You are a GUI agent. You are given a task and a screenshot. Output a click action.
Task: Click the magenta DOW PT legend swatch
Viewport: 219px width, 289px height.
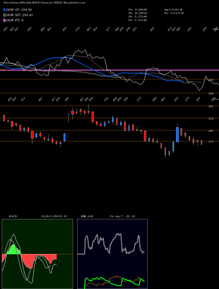4,20
